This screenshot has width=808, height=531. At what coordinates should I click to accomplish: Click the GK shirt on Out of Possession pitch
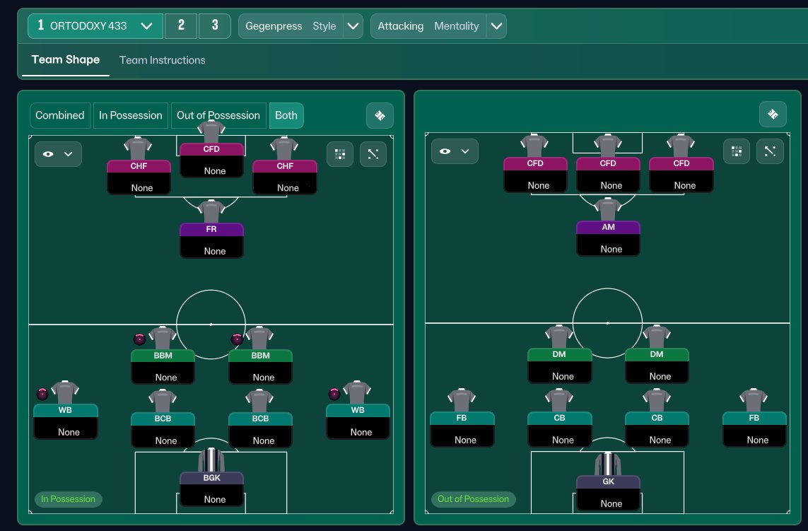click(608, 463)
